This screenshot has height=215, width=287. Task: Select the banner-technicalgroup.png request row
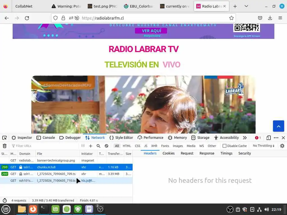tap(66, 160)
